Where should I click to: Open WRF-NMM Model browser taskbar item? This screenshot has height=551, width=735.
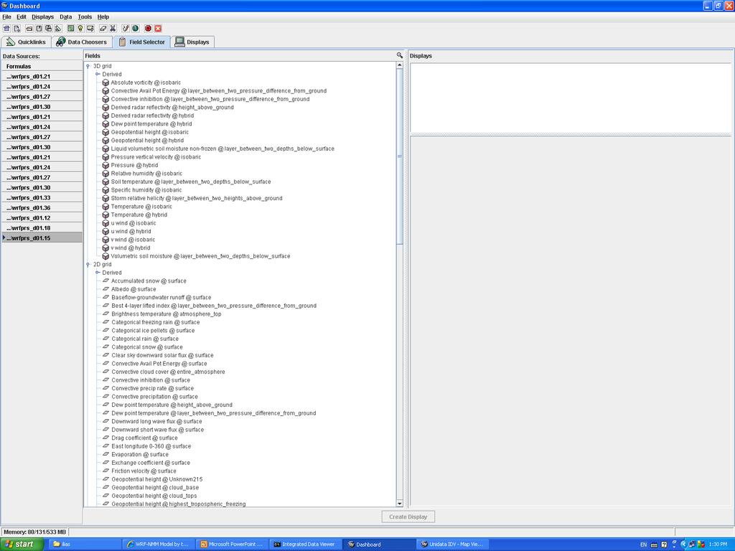click(157, 545)
